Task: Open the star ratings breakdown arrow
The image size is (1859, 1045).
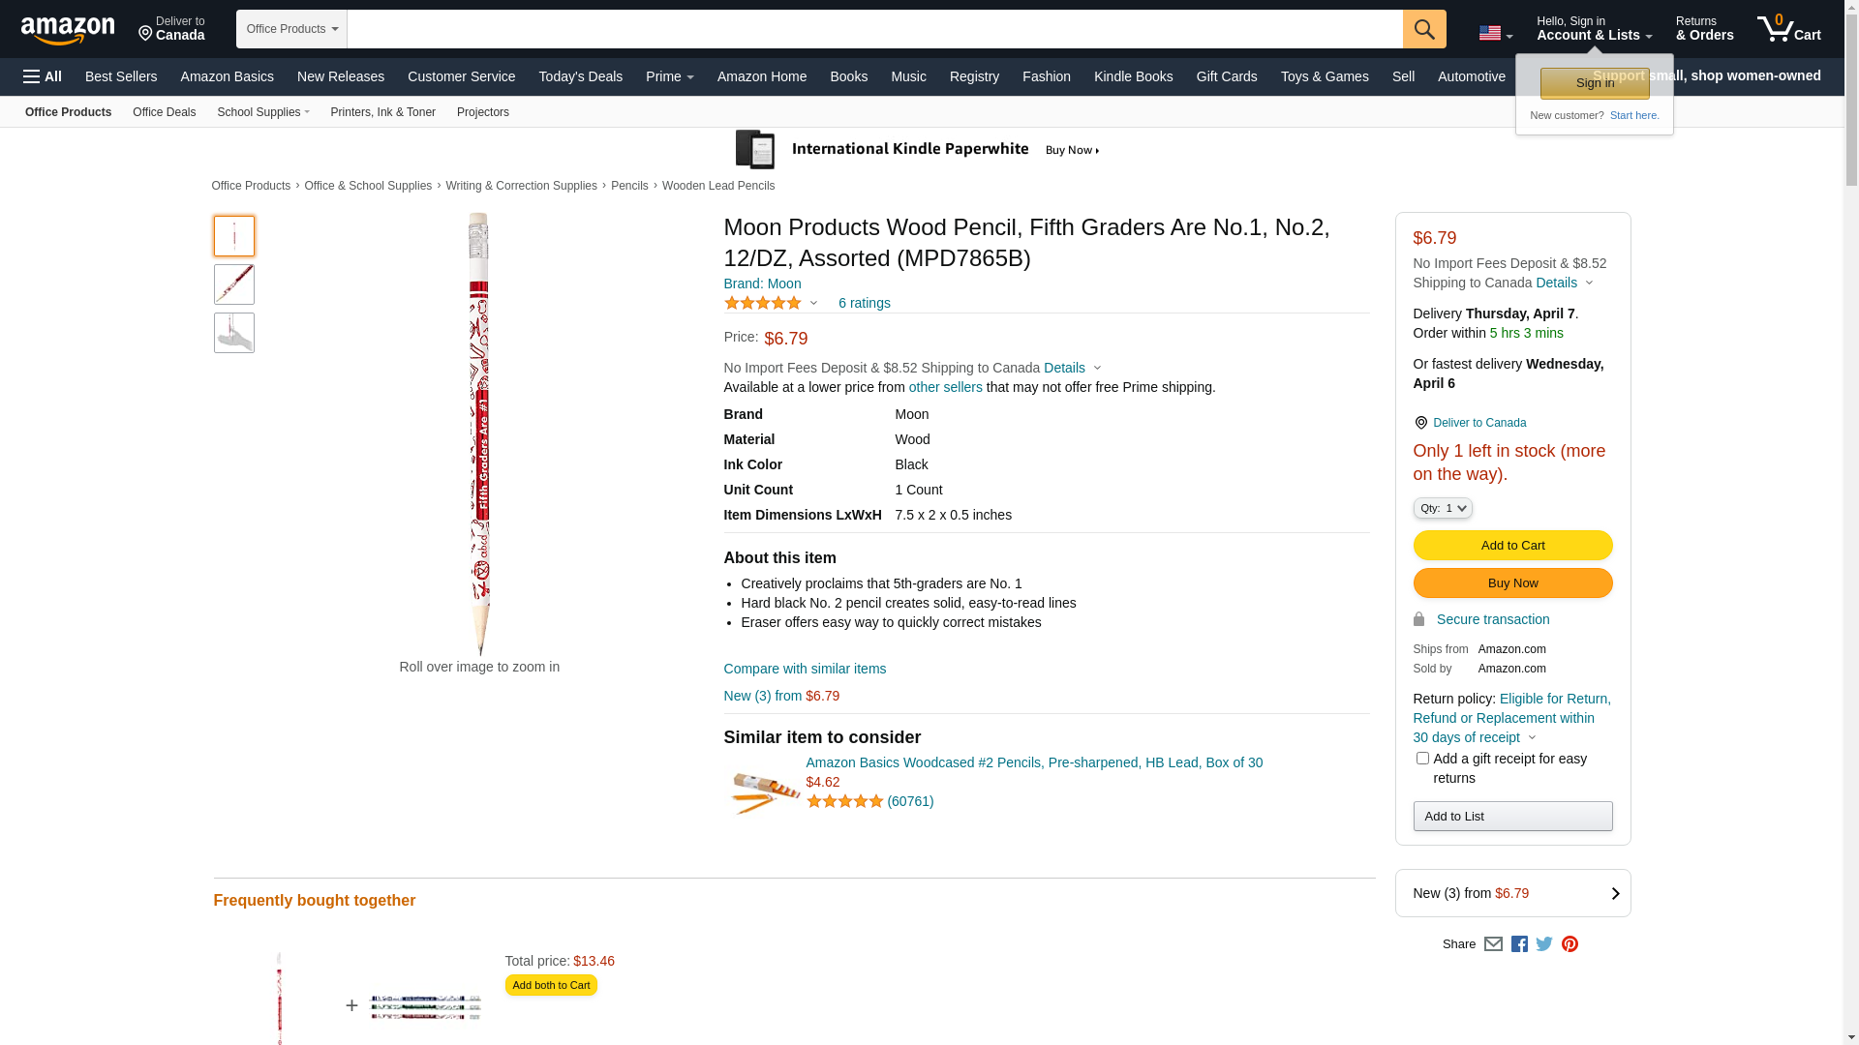Action: (813, 304)
